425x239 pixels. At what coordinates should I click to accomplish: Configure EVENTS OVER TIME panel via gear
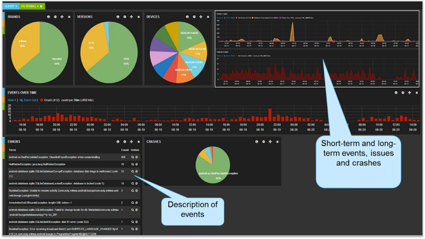(403, 93)
